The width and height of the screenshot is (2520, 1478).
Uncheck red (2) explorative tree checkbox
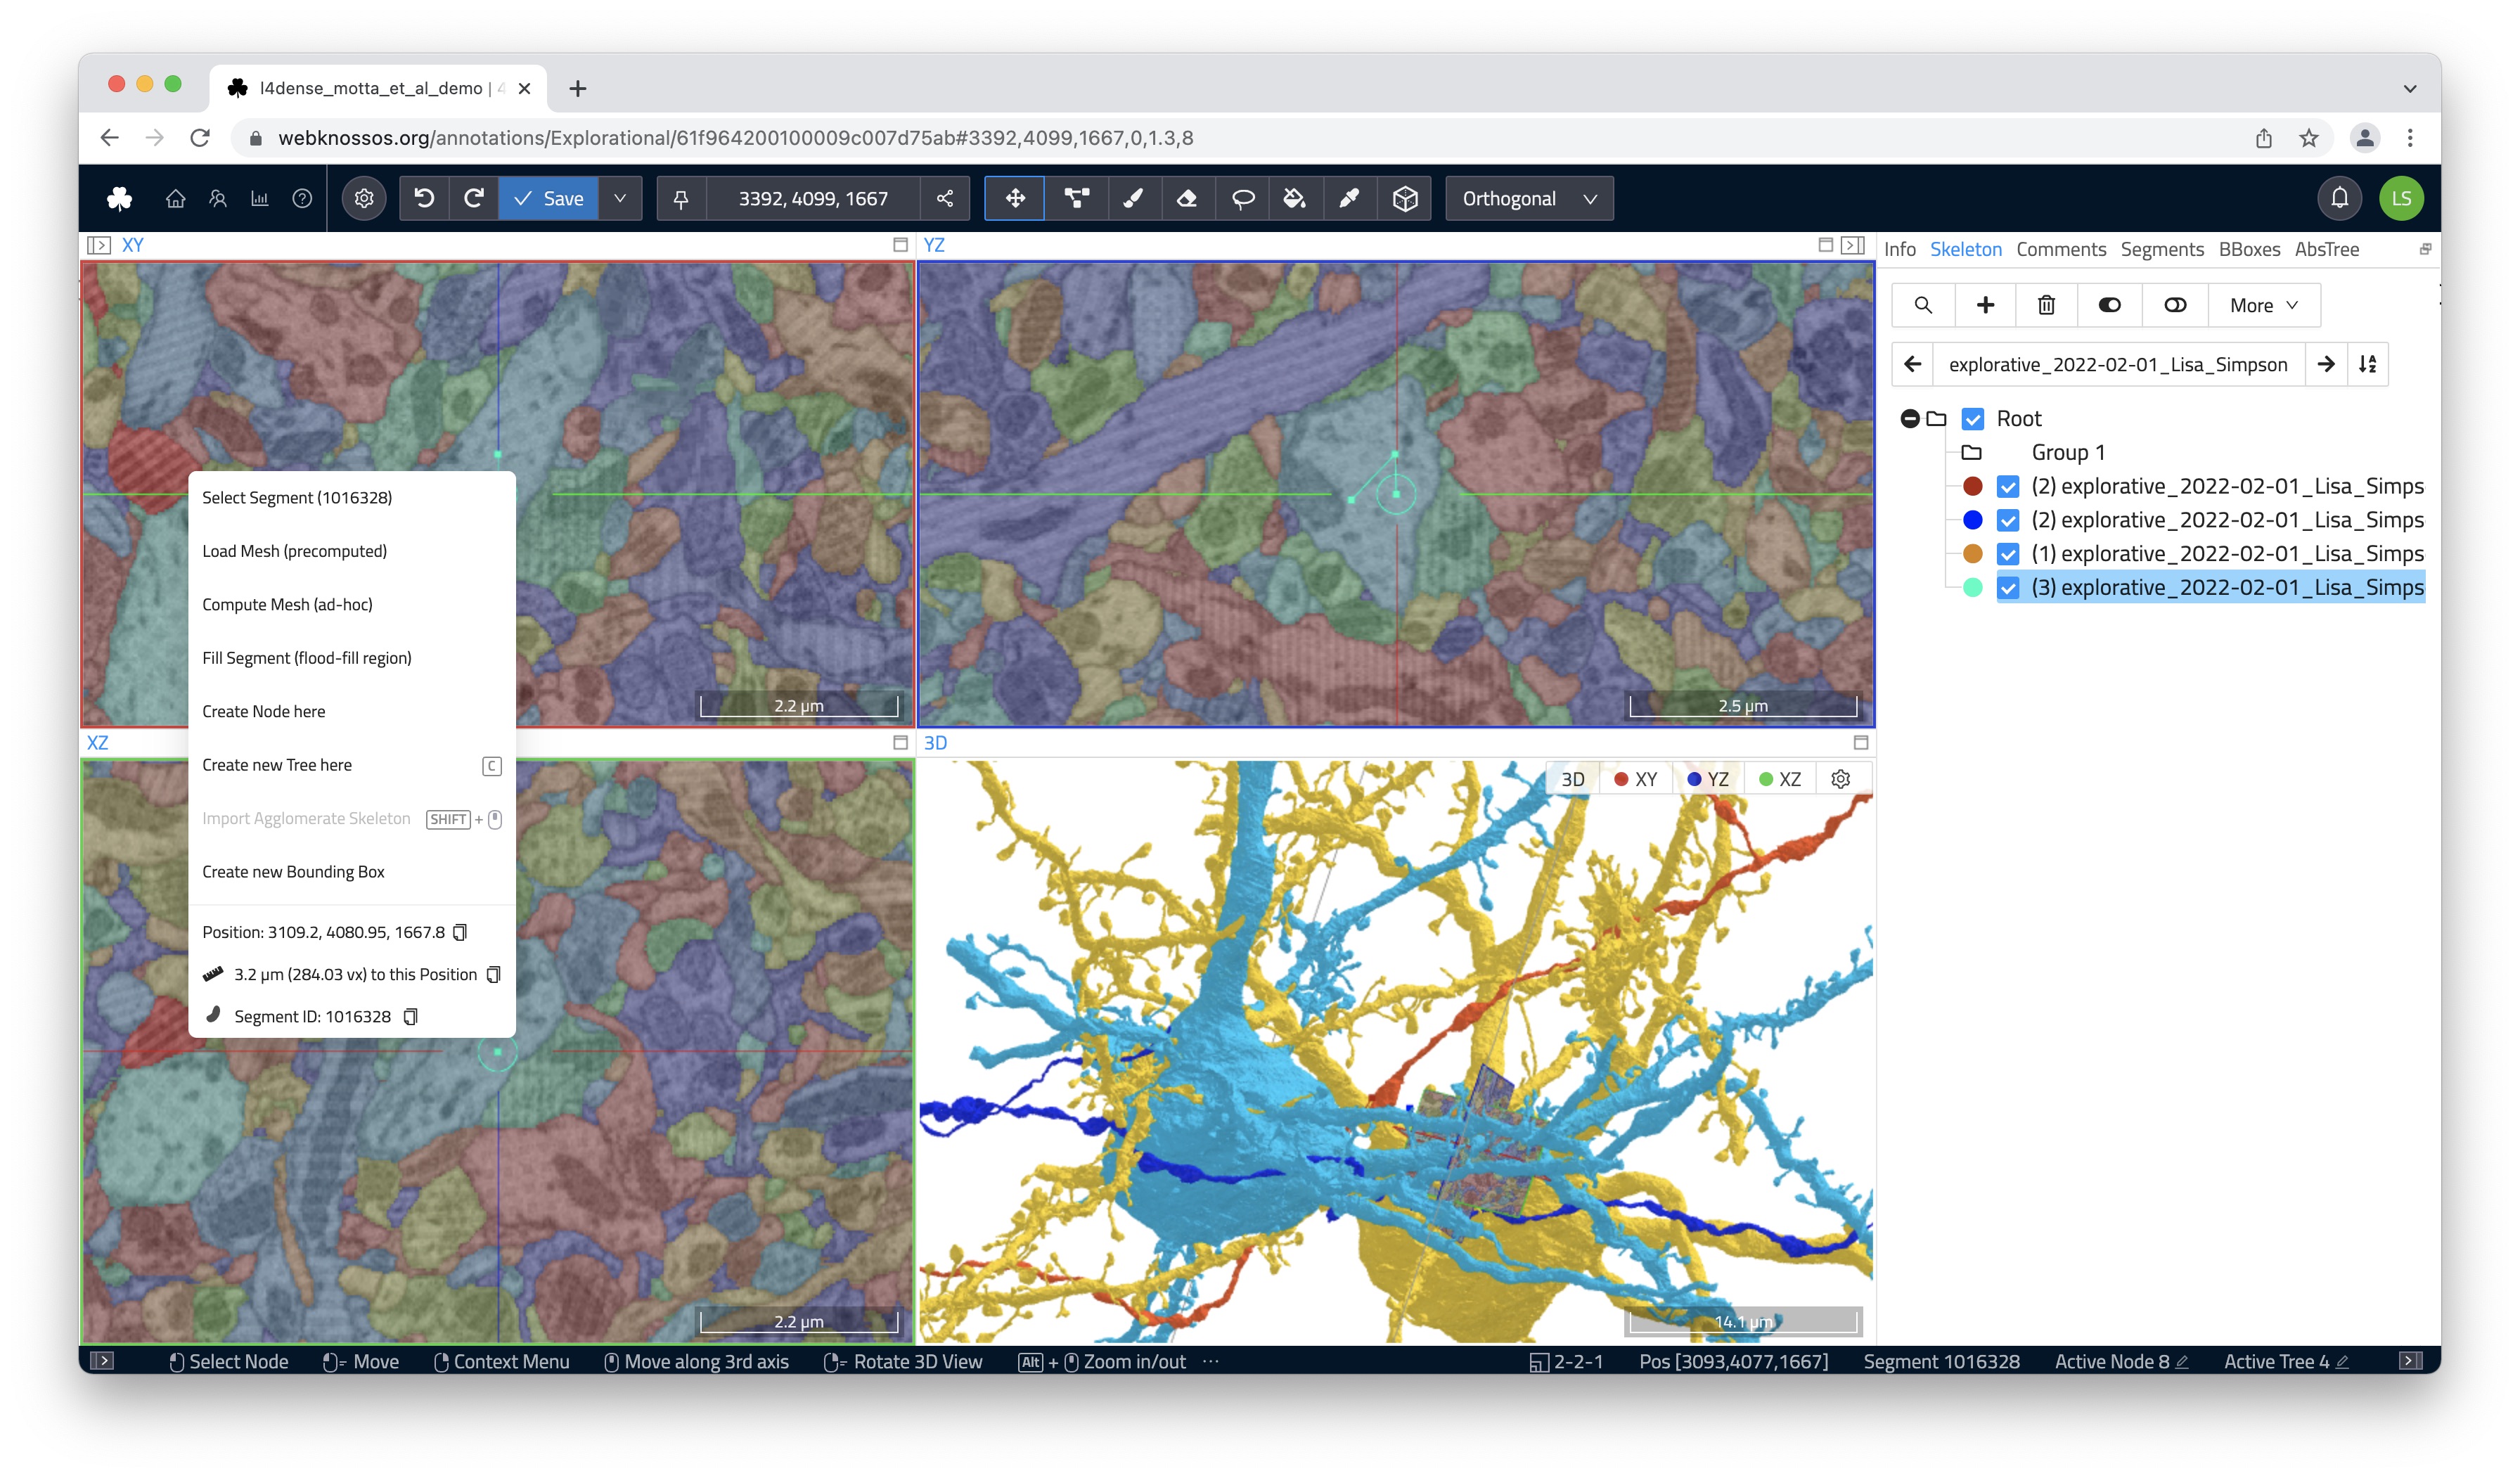click(x=2008, y=486)
